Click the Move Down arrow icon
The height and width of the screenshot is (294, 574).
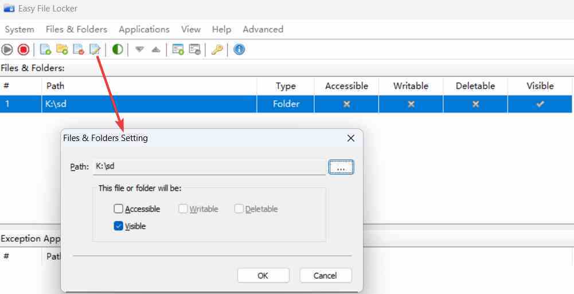(x=139, y=49)
